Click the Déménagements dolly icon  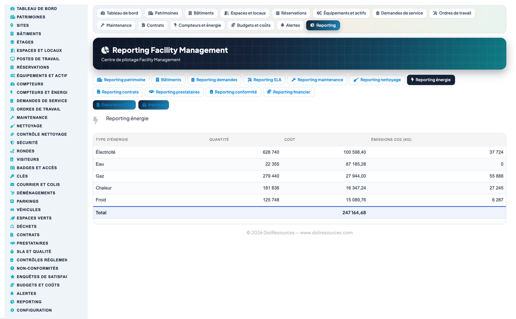12,193
